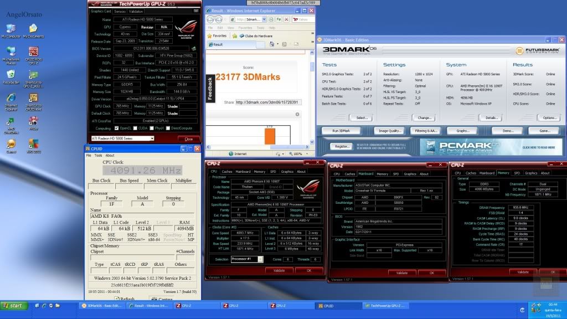The image size is (567, 319).
Task: Switch to the Sensors tab in GPU-Z
Action: (x=120, y=11)
